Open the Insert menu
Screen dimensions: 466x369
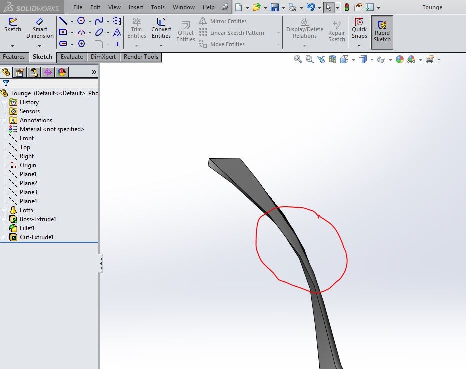coord(136,7)
